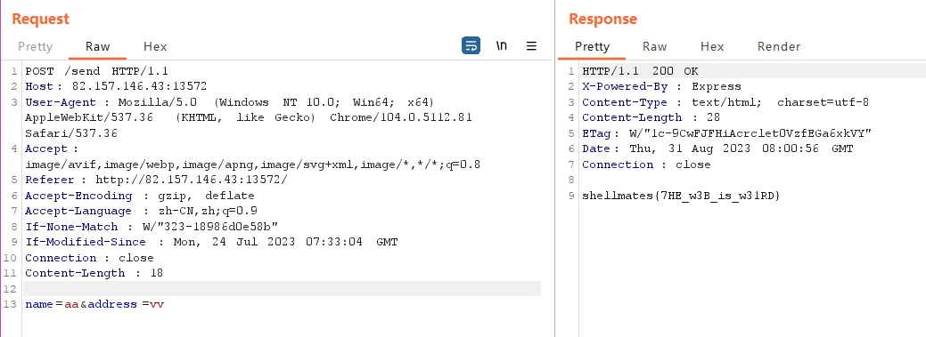The height and width of the screenshot is (337, 926).
Task: Open the Response Hex tab
Action: tap(712, 46)
